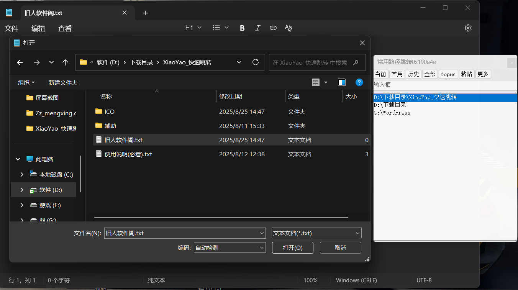Open Notepad settings gear icon
Screen dimensions: 518x290
tap(468, 28)
